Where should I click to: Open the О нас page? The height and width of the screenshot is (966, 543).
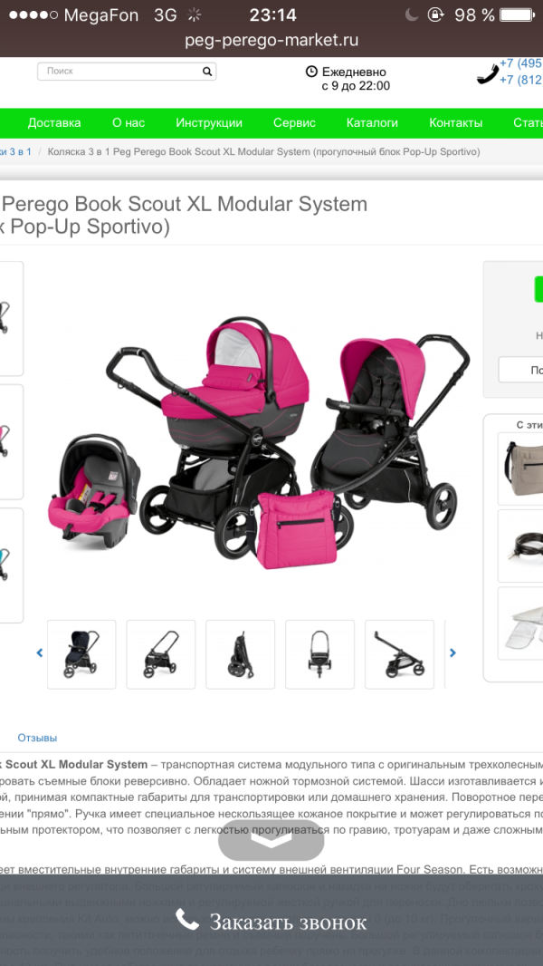[x=129, y=123]
